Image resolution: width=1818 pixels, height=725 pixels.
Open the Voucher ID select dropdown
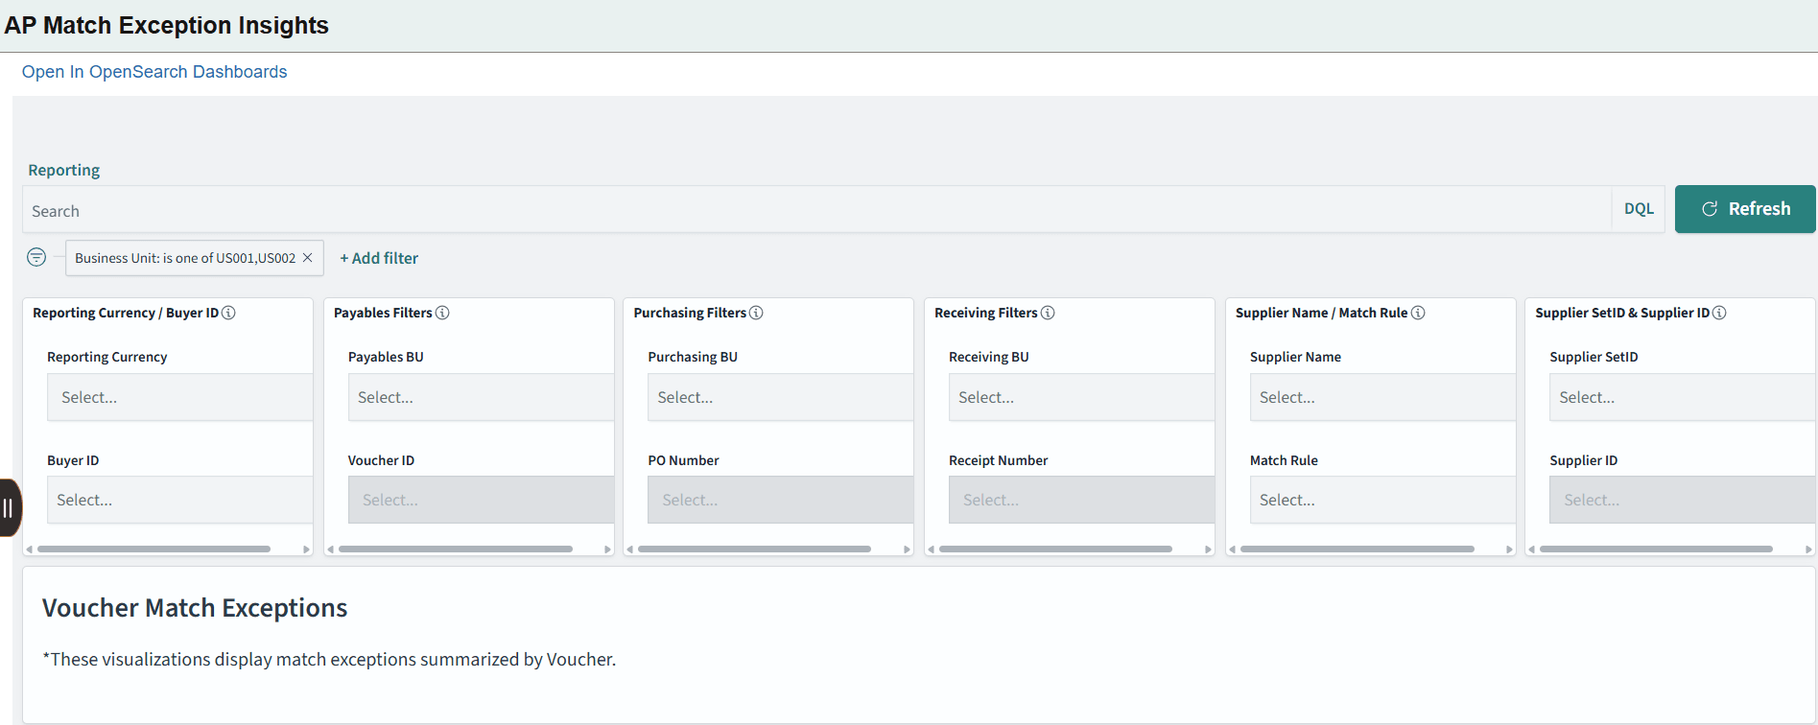pyautogui.click(x=481, y=500)
